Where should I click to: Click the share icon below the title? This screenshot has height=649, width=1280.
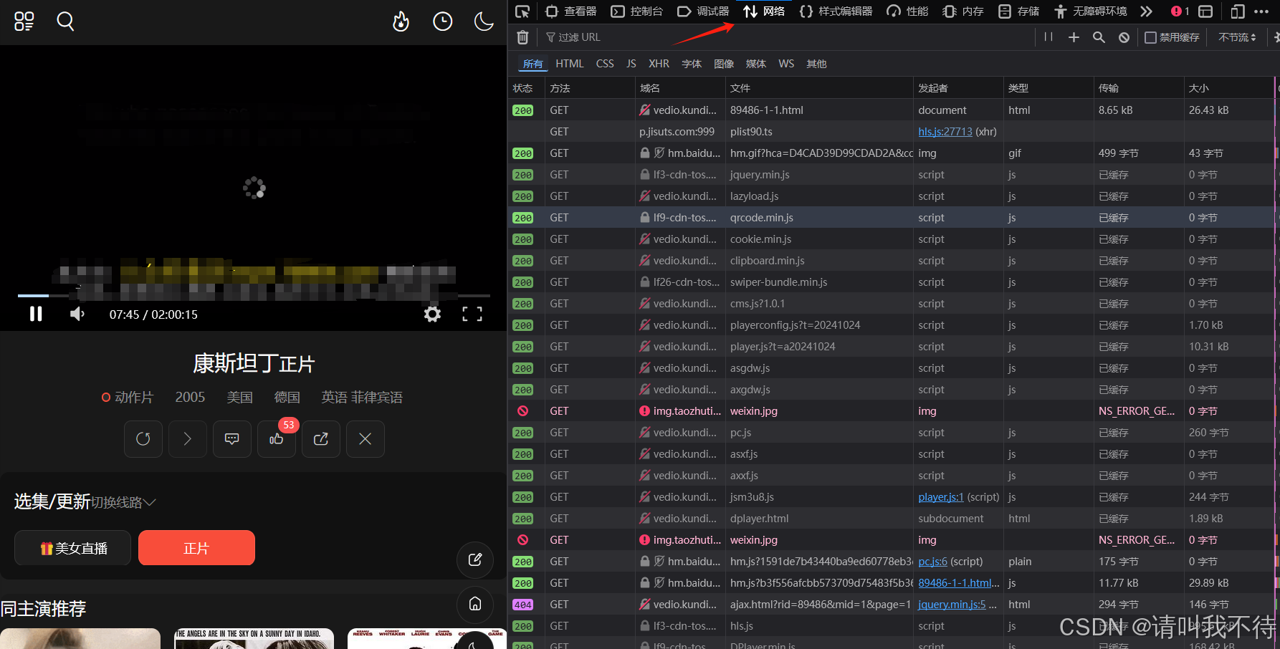coord(321,439)
